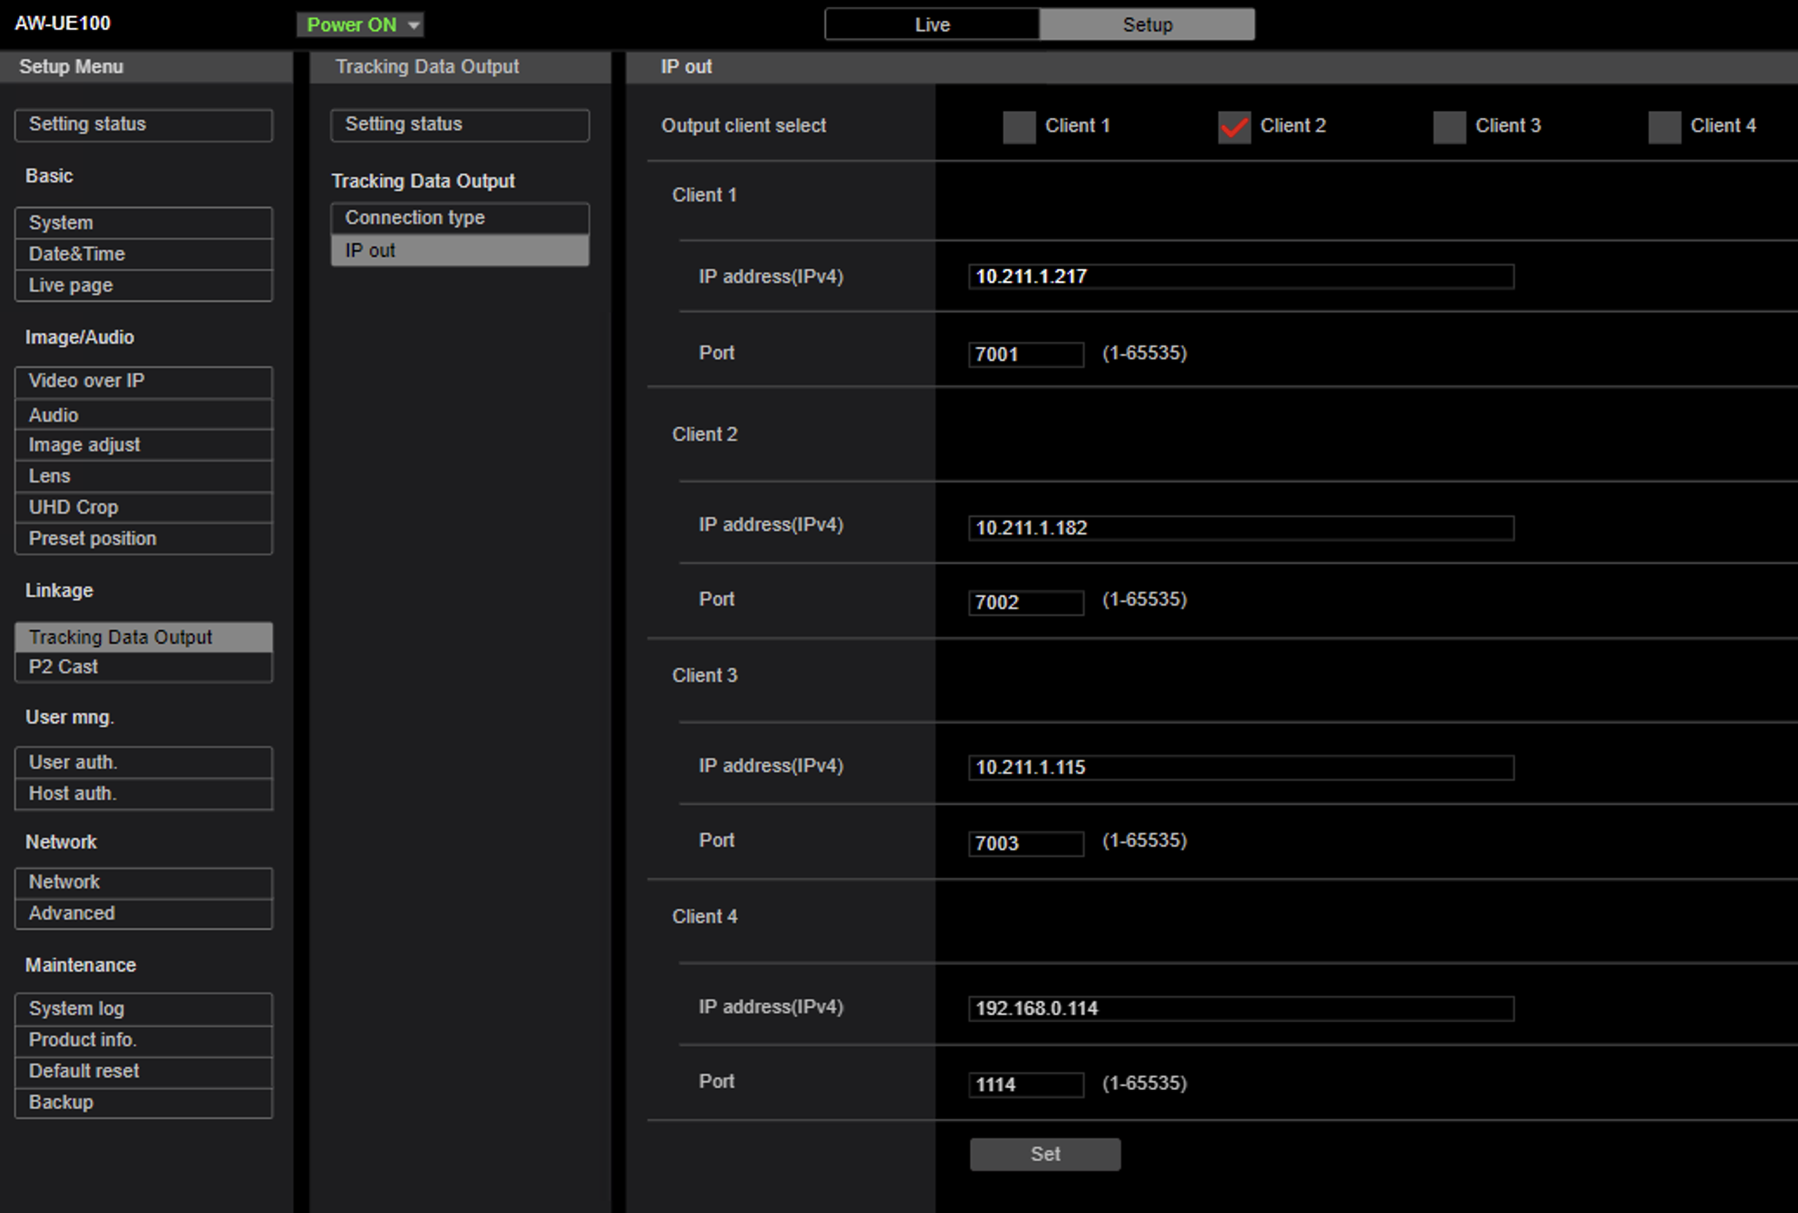1798x1213 pixels.
Task: Tick the Client 3 output checkbox
Action: click(x=1449, y=127)
